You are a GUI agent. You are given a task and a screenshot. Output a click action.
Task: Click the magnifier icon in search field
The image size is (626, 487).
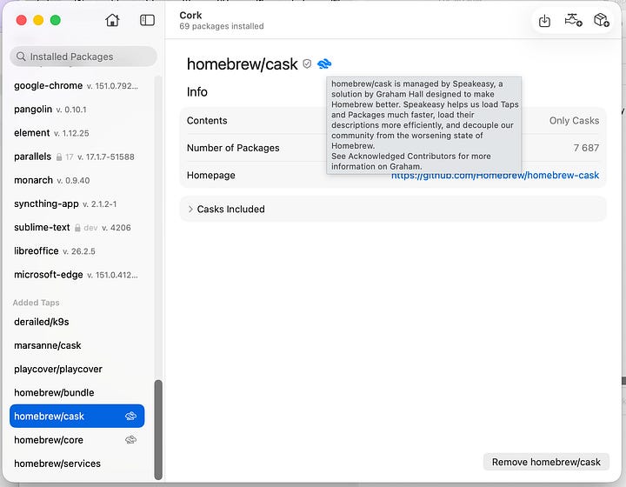coord(21,57)
